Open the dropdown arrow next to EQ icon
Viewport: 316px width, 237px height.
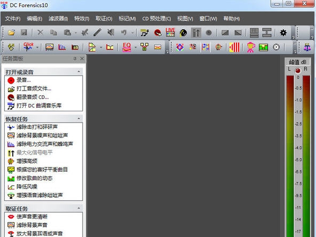[136, 47]
